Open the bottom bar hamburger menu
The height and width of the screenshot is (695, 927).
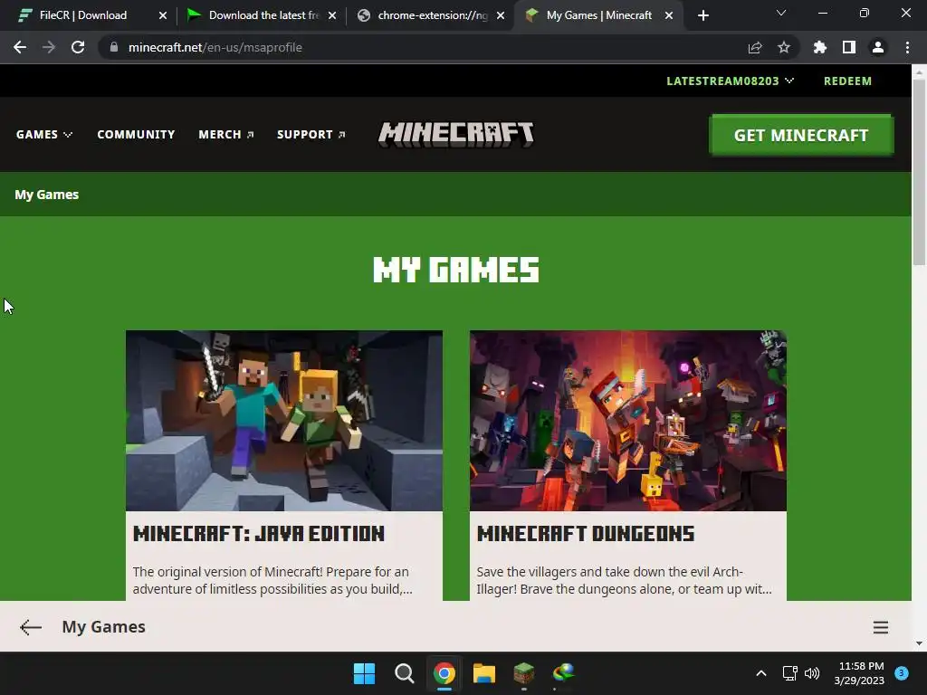pyautogui.click(x=881, y=627)
